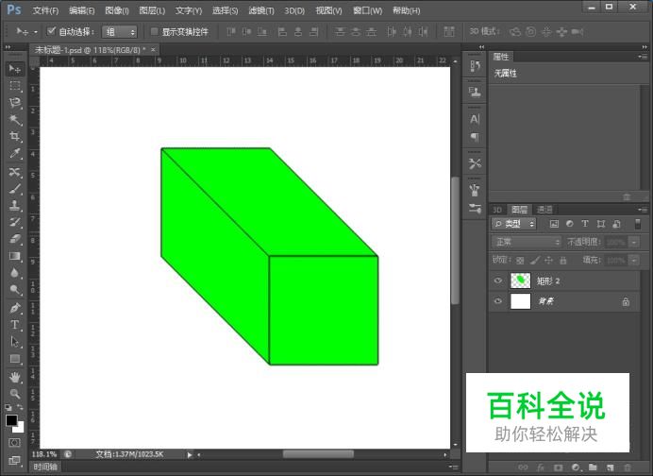Switch to the 通道 tab
653x476 pixels.
pos(544,210)
